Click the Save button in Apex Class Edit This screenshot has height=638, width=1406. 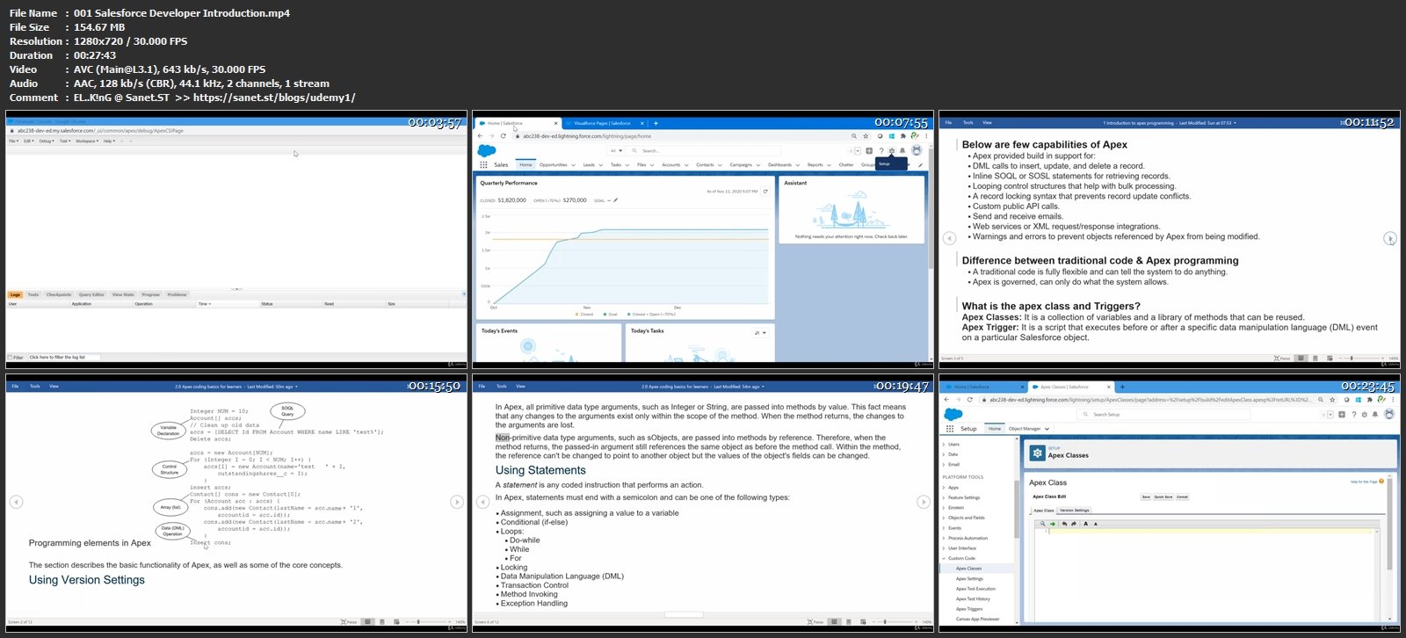tap(1146, 497)
